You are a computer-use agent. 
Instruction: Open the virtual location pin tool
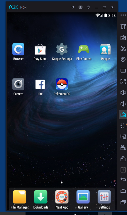123,60
